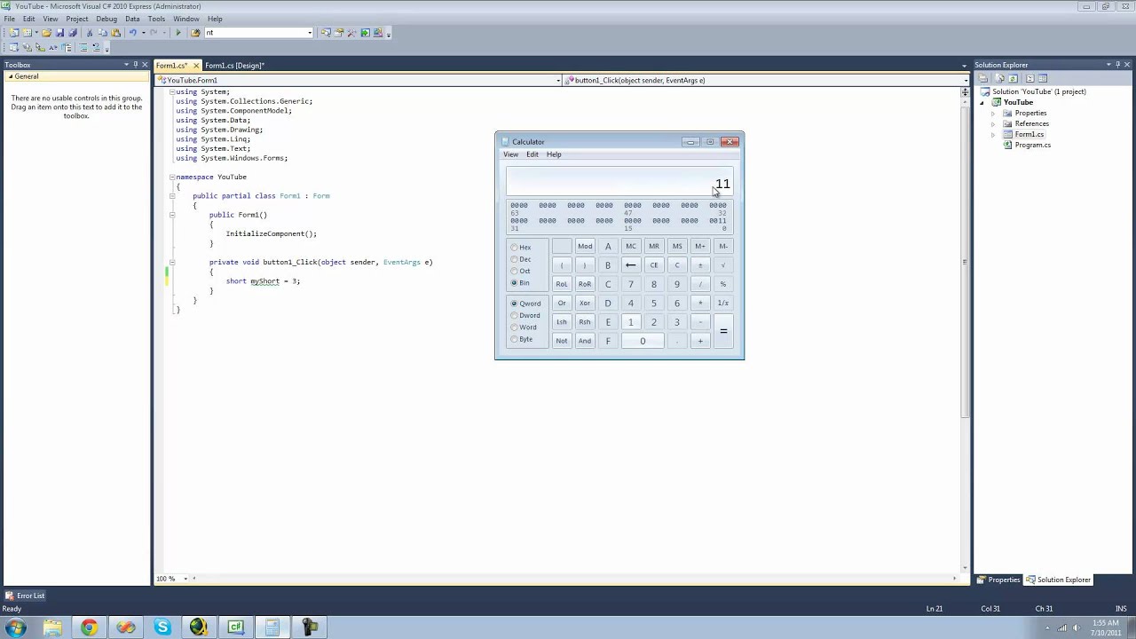This screenshot has width=1136, height=639.
Task: Expand the Form1.cs node in Solution Explorer
Action: click(x=993, y=135)
